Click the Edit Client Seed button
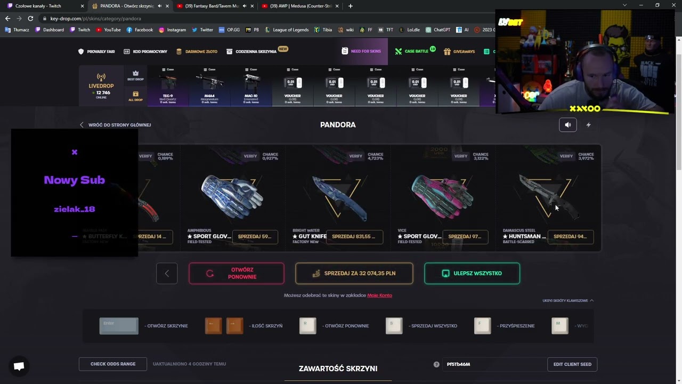 pyautogui.click(x=572, y=364)
